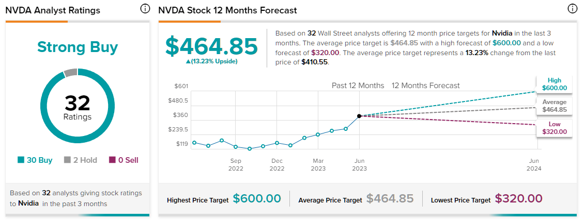Click the Average Price Target $464.85 value

[x=390, y=199]
